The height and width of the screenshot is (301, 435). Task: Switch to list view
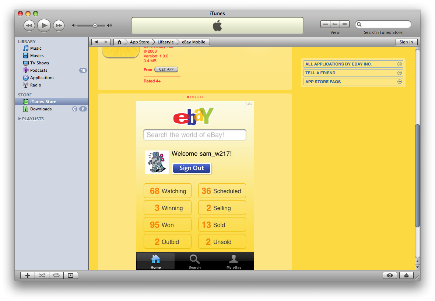click(x=325, y=24)
